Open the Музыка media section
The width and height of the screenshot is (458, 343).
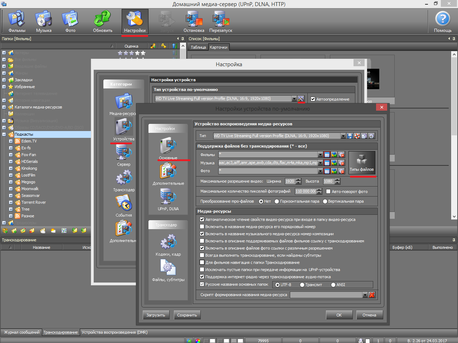(44, 21)
